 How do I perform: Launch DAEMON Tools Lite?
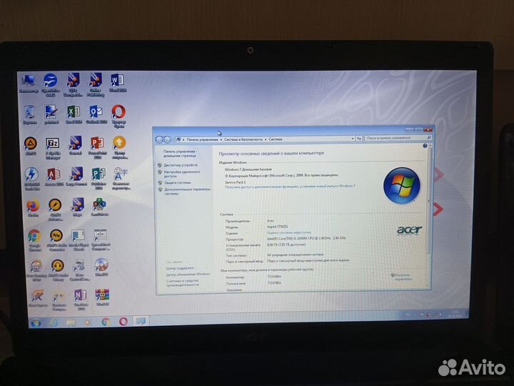coord(32,179)
